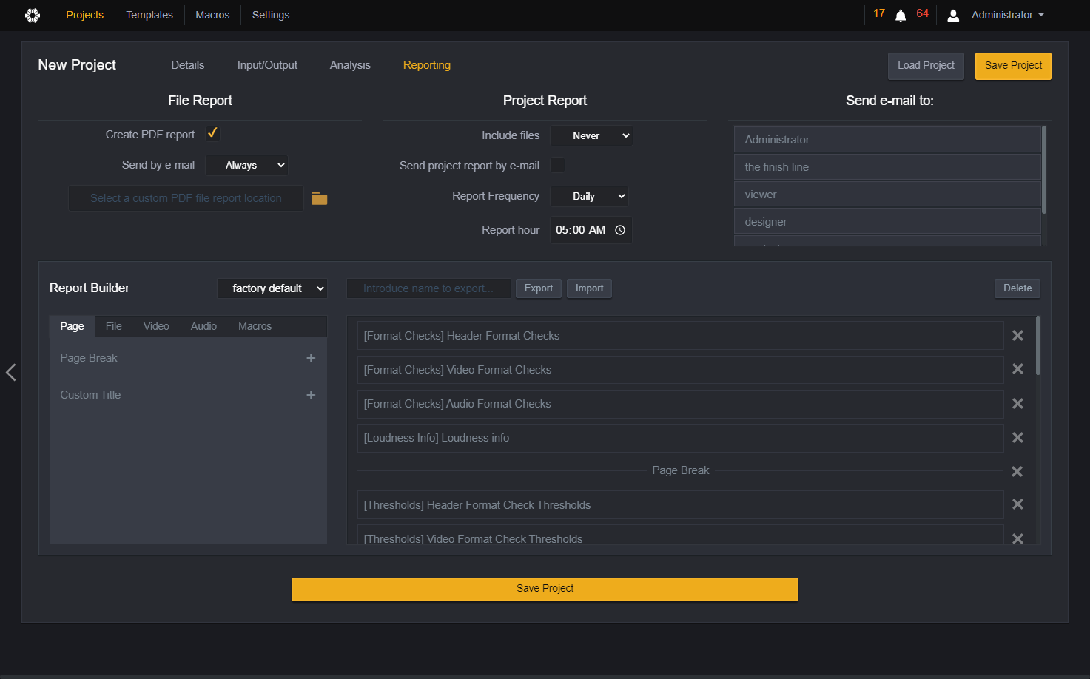Open the notifications bell icon

901,16
